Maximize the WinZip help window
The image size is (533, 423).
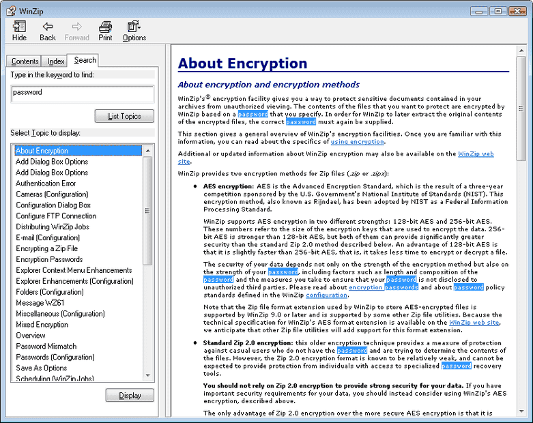click(498, 11)
